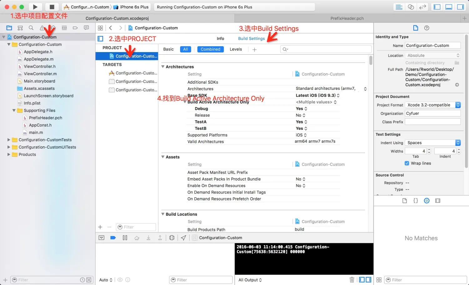Add a new build setting
The image size is (469, 285).
click(x=255, y=50)
